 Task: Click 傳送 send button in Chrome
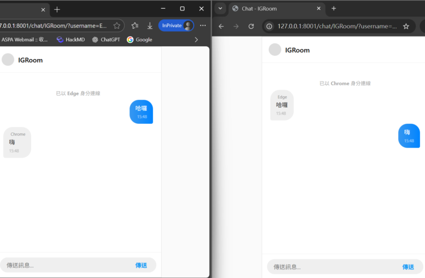pos(408,267)
